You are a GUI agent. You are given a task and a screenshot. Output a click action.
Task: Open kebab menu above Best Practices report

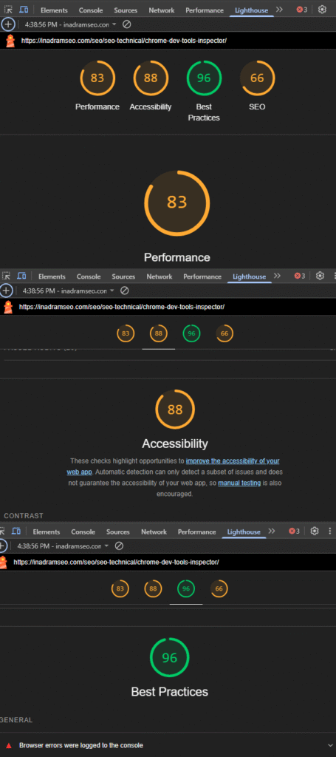coord(330,531)
